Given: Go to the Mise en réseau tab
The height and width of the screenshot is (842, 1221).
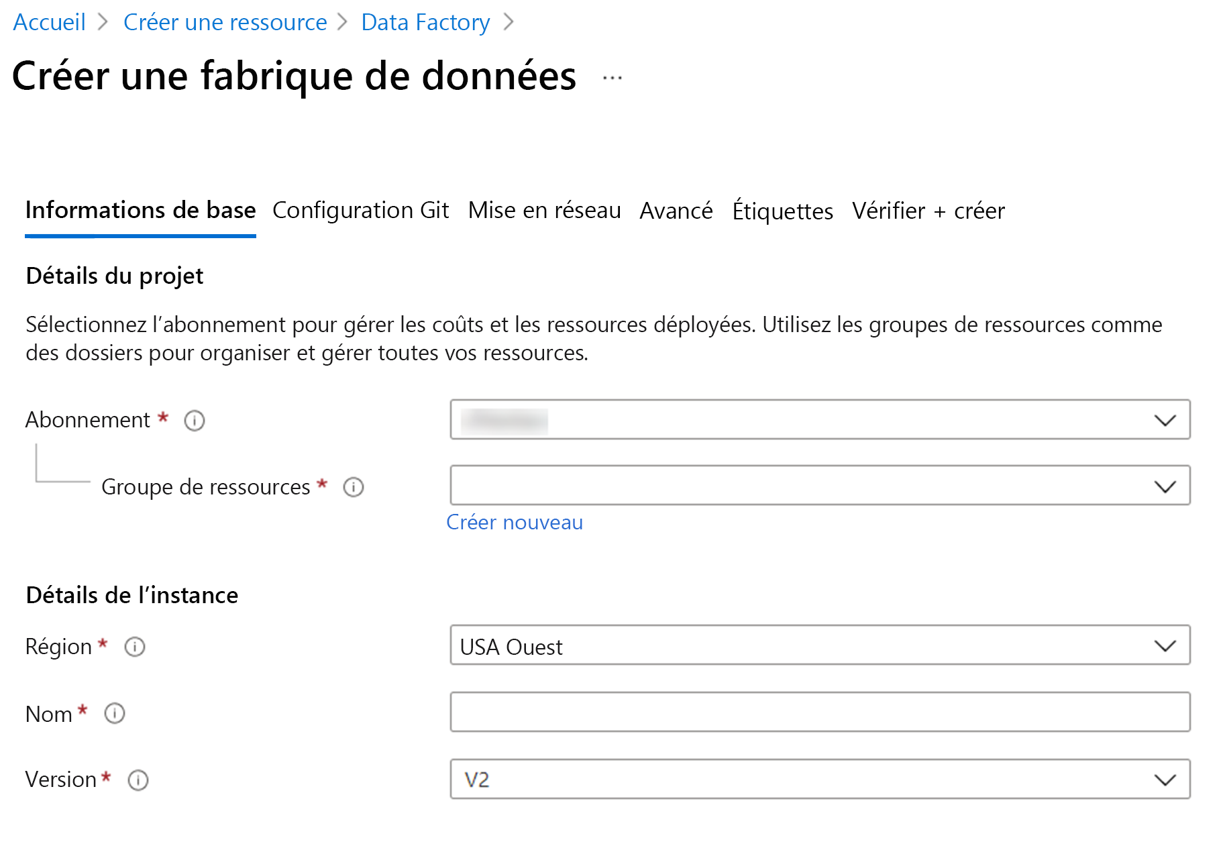Looking at the screenshot, I should coord(544,211).
